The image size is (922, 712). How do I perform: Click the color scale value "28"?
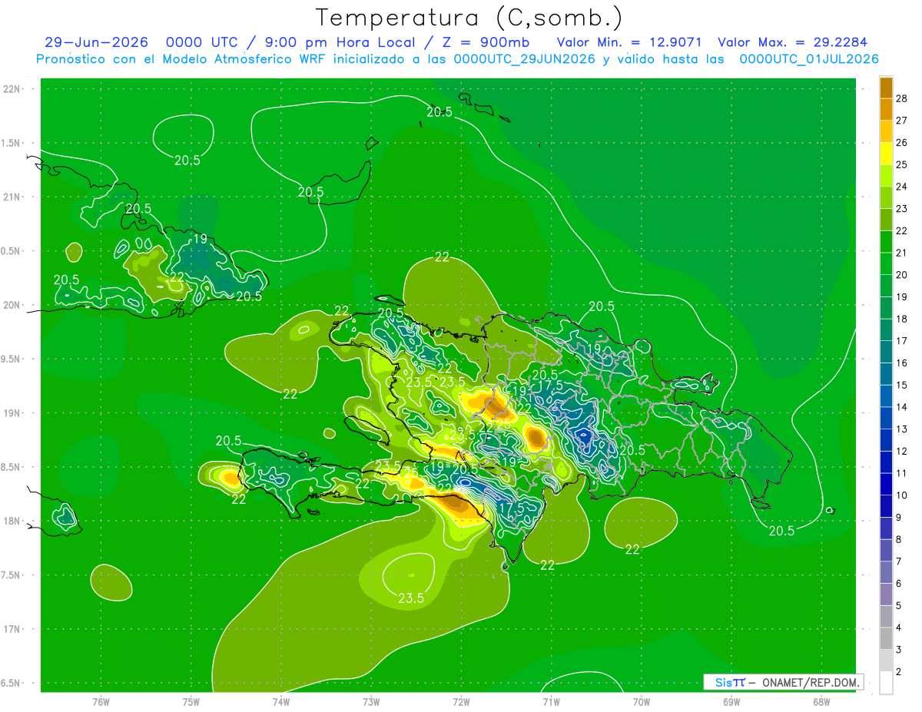click(x=902, y=98)
